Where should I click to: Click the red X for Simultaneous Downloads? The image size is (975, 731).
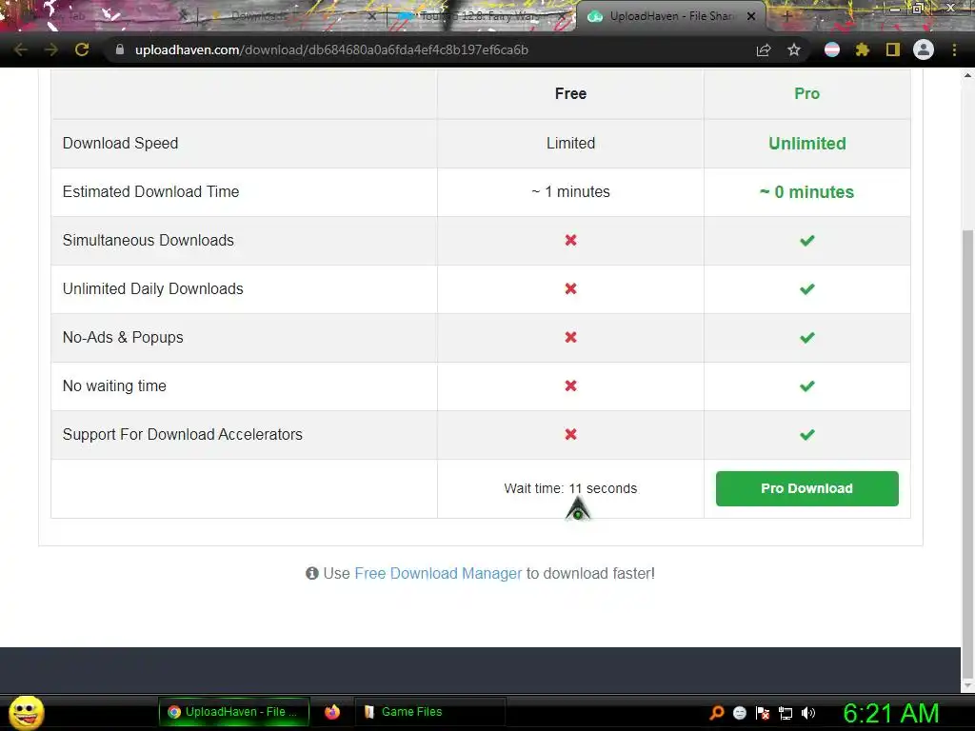[x=570, y=240]
